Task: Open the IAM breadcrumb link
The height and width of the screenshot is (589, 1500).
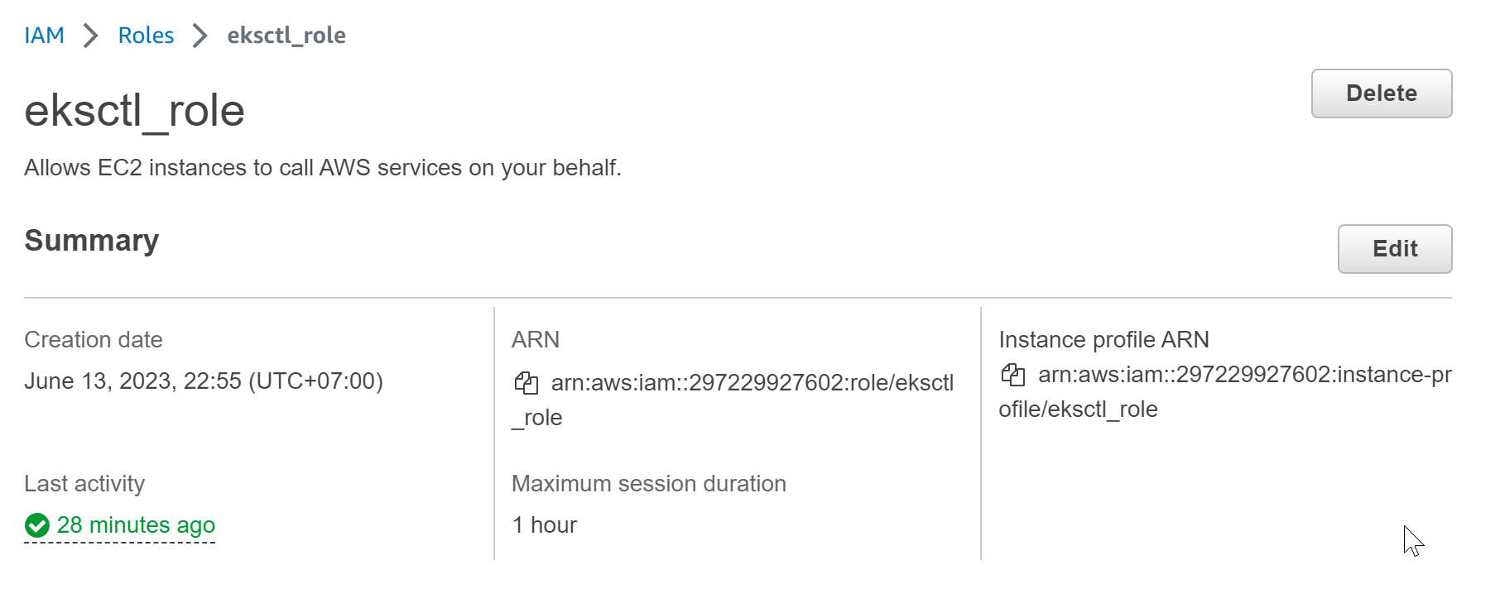Action: (x=44, y=35)
